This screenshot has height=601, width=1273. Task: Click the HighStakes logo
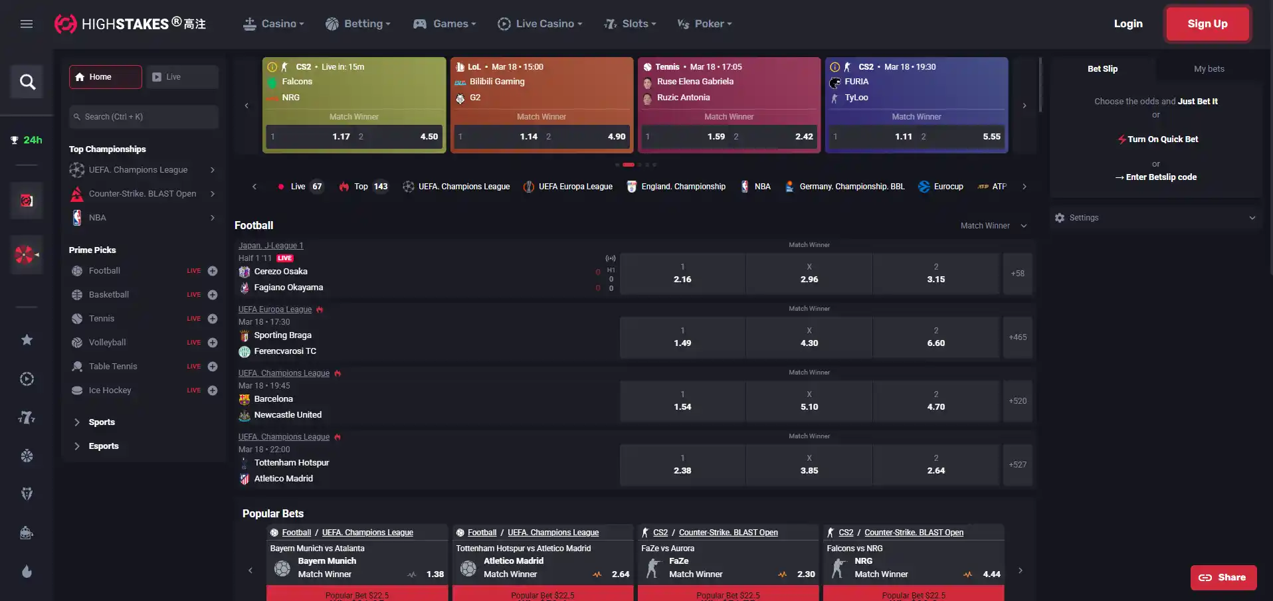(130, 24)
